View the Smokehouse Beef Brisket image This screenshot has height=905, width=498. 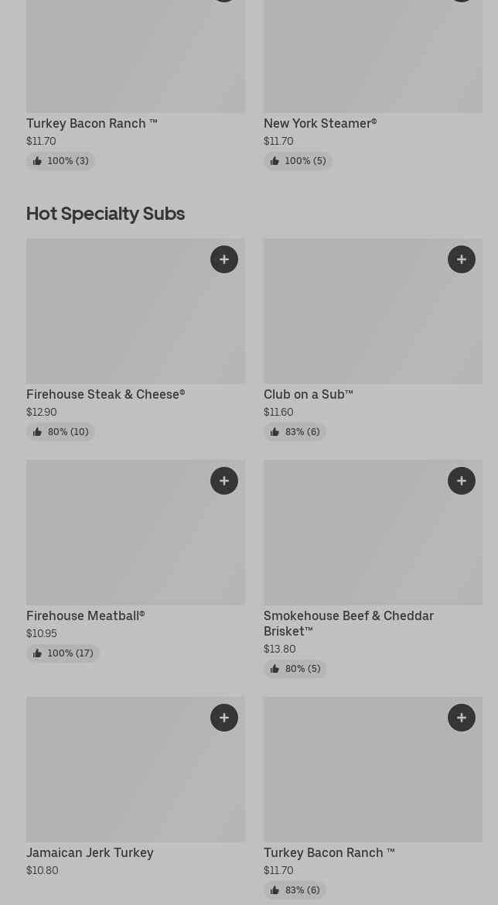coord(373,533)
